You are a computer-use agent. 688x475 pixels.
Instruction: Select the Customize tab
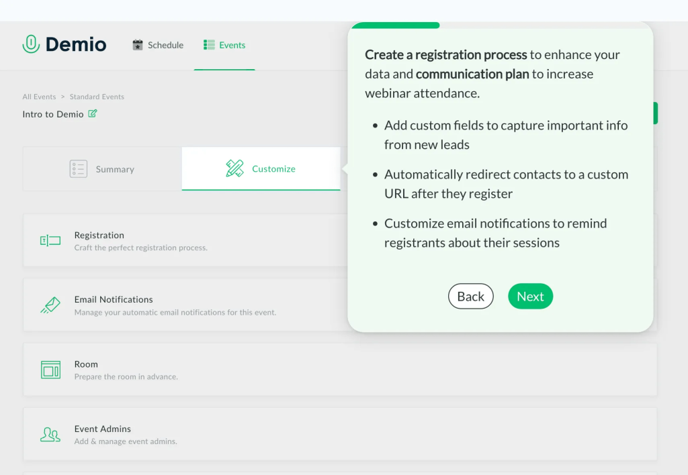261,168
